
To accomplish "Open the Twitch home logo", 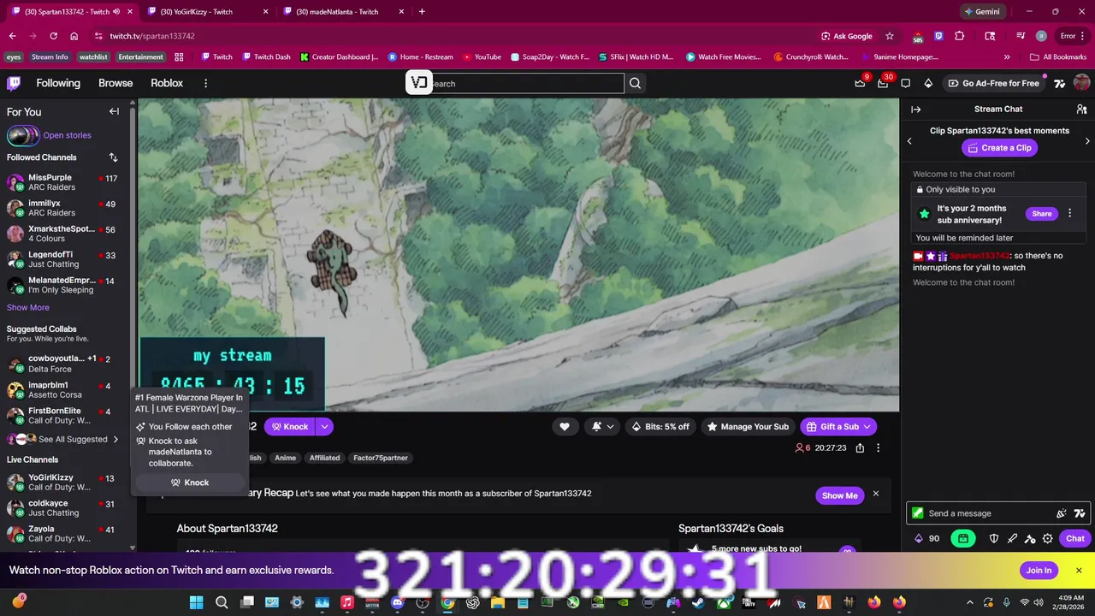I will point(14,83).
